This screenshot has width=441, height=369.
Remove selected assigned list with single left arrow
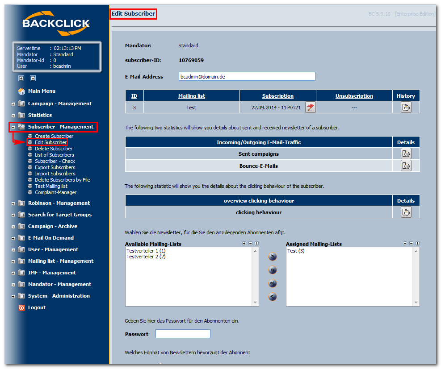(x=272, y=296)
